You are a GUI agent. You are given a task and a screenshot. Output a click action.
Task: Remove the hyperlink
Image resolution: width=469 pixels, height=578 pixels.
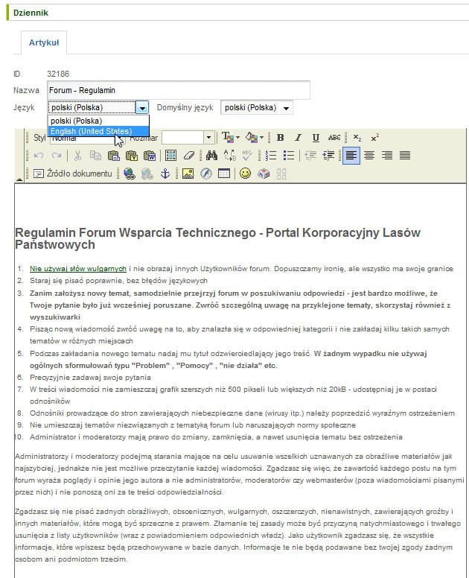click(147, 174)
